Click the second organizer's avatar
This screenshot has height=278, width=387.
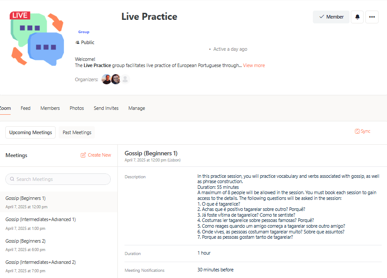(116, 79)
